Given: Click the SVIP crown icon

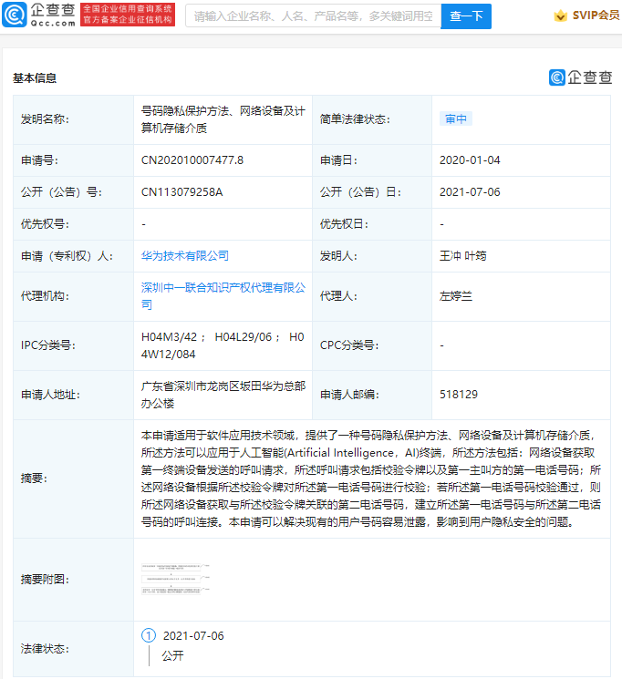Looking at the screenshot, I should 560,15.
